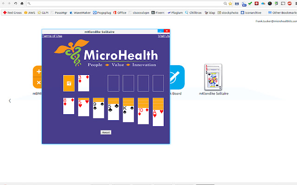The image size is (297, 185).
Task: Open the ldap bookmark
Action: pyautogui.click(x=210, y=12)
